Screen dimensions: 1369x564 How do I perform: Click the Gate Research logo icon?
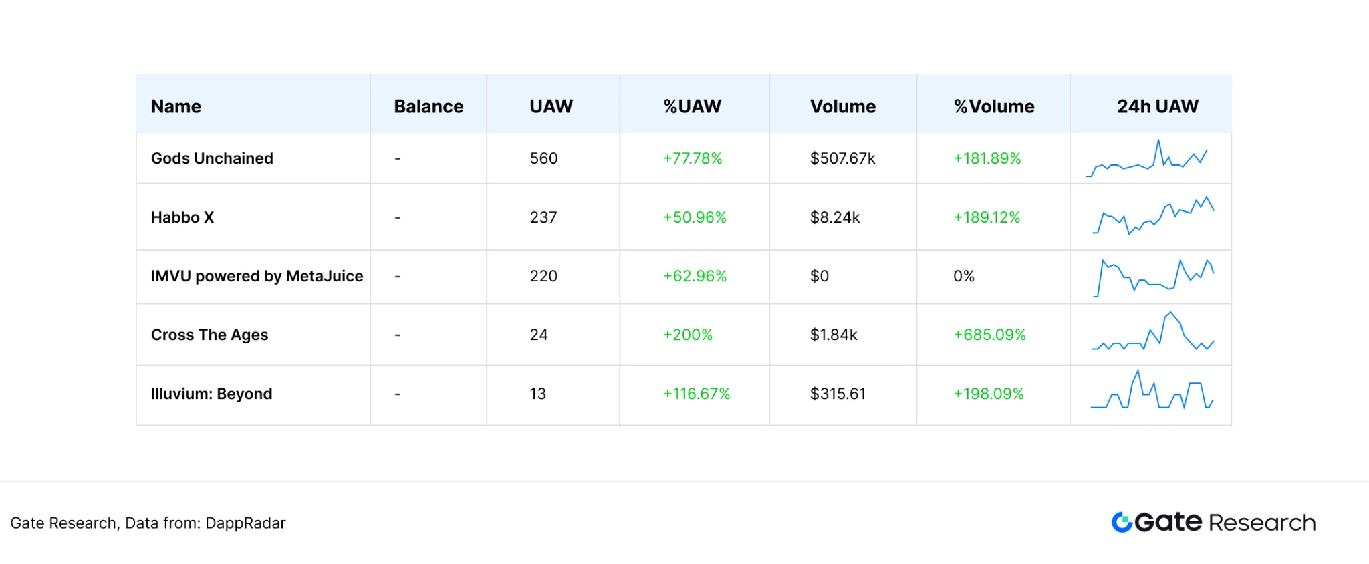(x=1122, y=522)
